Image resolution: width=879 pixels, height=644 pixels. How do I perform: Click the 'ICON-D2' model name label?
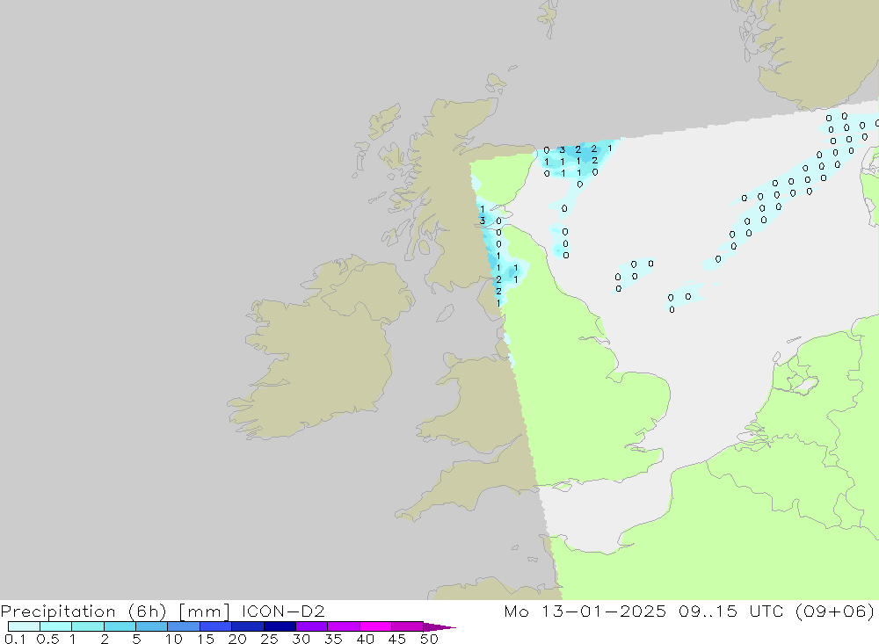(283, 611)
